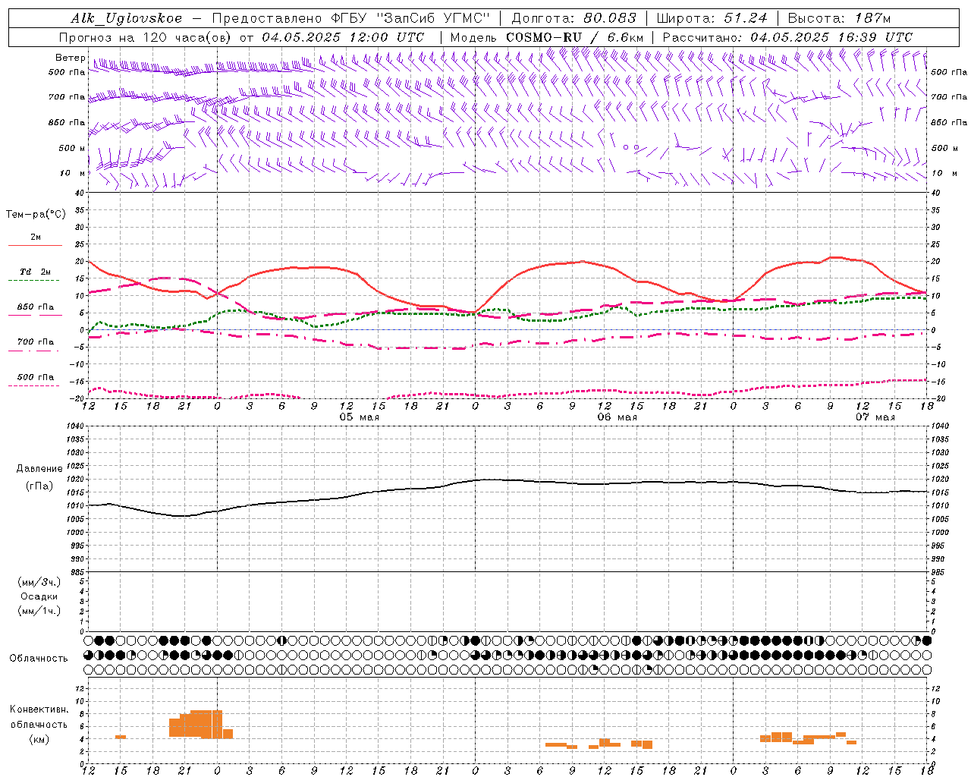Click the '500 гПа' temperature legend entry
This screenshot has height=777, width=971.
pos(36,377)
